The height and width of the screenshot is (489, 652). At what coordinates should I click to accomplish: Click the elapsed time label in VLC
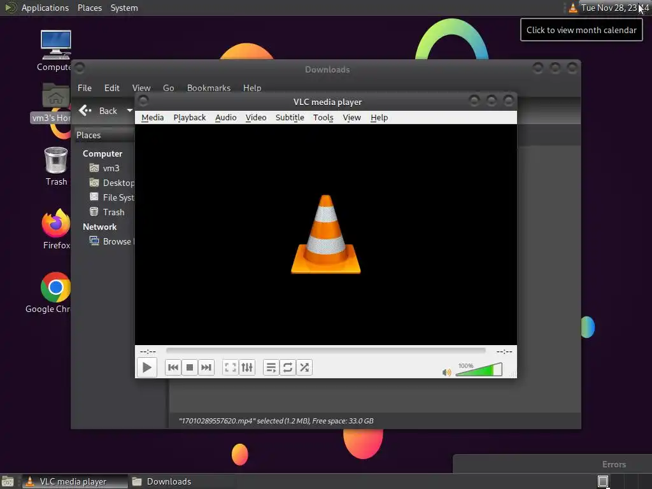click(148, 351)
